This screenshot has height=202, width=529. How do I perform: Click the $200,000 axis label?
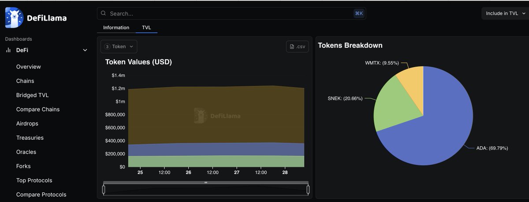click(x=115, y=154)
